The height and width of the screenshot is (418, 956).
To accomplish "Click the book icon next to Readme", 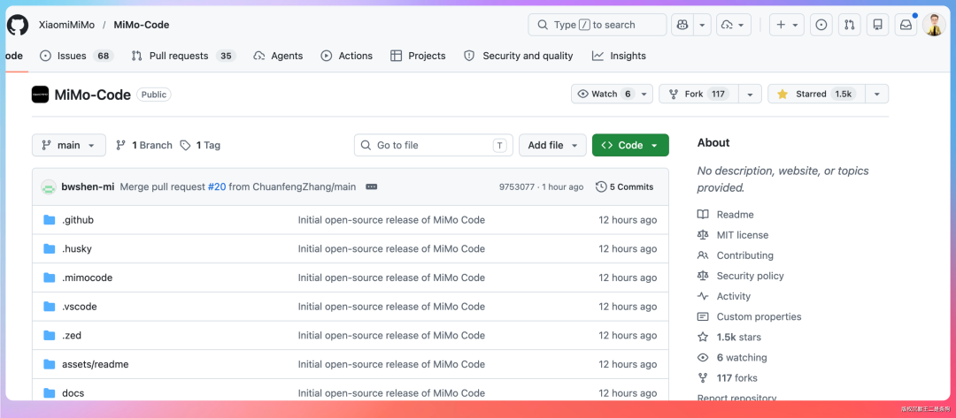I will point(703,215).
